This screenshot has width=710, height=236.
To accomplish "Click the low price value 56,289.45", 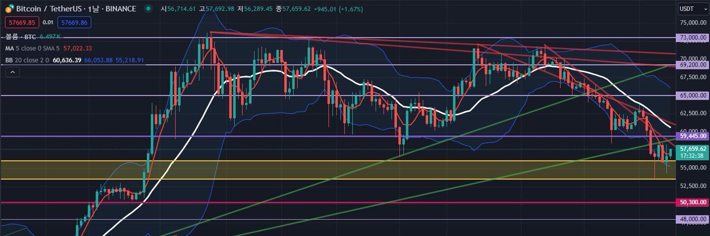I will pos(258,8).
